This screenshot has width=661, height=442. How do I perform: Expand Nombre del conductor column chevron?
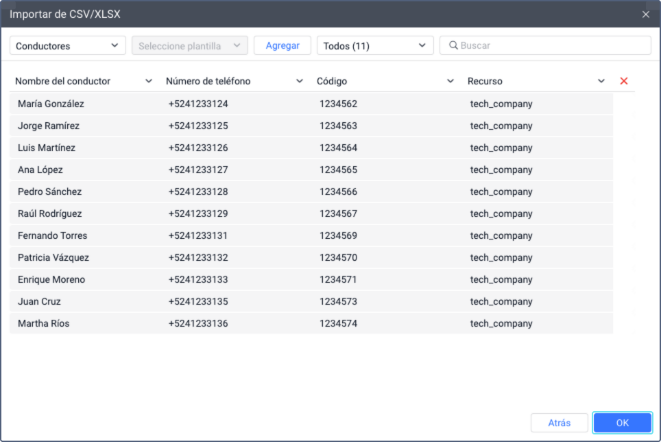click(148, 81)
